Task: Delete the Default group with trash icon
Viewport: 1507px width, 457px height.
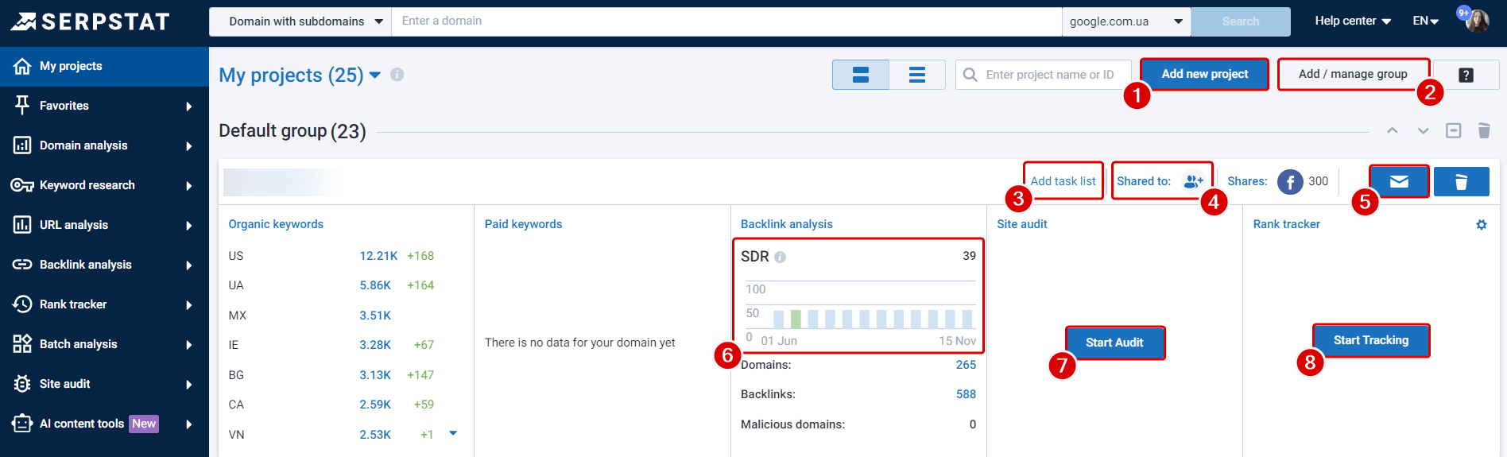Action: pyautogui.click(x=1483, y=130)
